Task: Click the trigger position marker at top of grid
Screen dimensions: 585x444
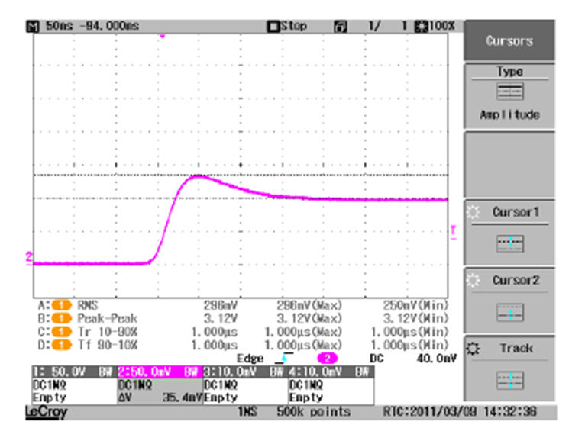Action: pyautogui.click(x=163, y=36)
